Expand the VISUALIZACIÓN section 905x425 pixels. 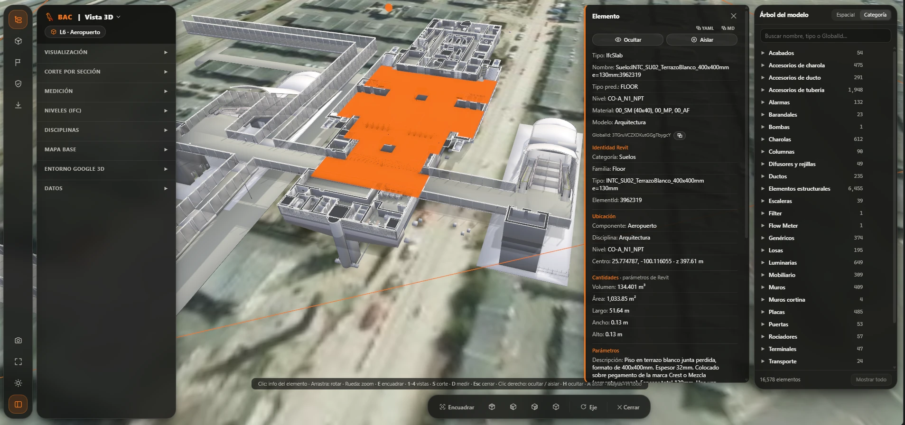click(106, 52)
